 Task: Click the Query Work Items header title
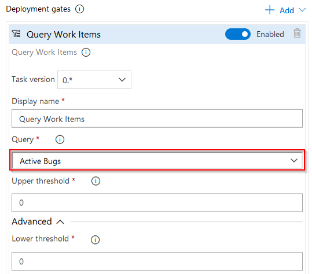pos(64,35)
